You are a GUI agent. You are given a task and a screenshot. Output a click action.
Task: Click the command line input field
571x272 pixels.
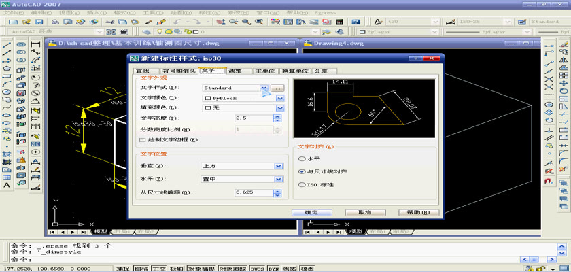coord(266,260)
